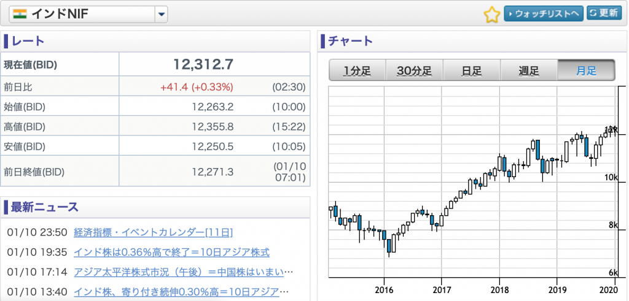Screen dimensions: 629x301
Task: Click the 前日比 row label
Action: (x=17, y=87)
